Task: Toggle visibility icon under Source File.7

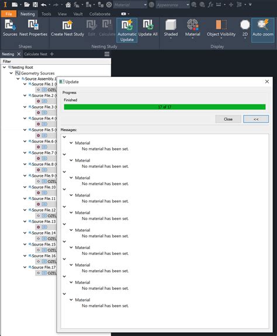Action: point(38,158)
